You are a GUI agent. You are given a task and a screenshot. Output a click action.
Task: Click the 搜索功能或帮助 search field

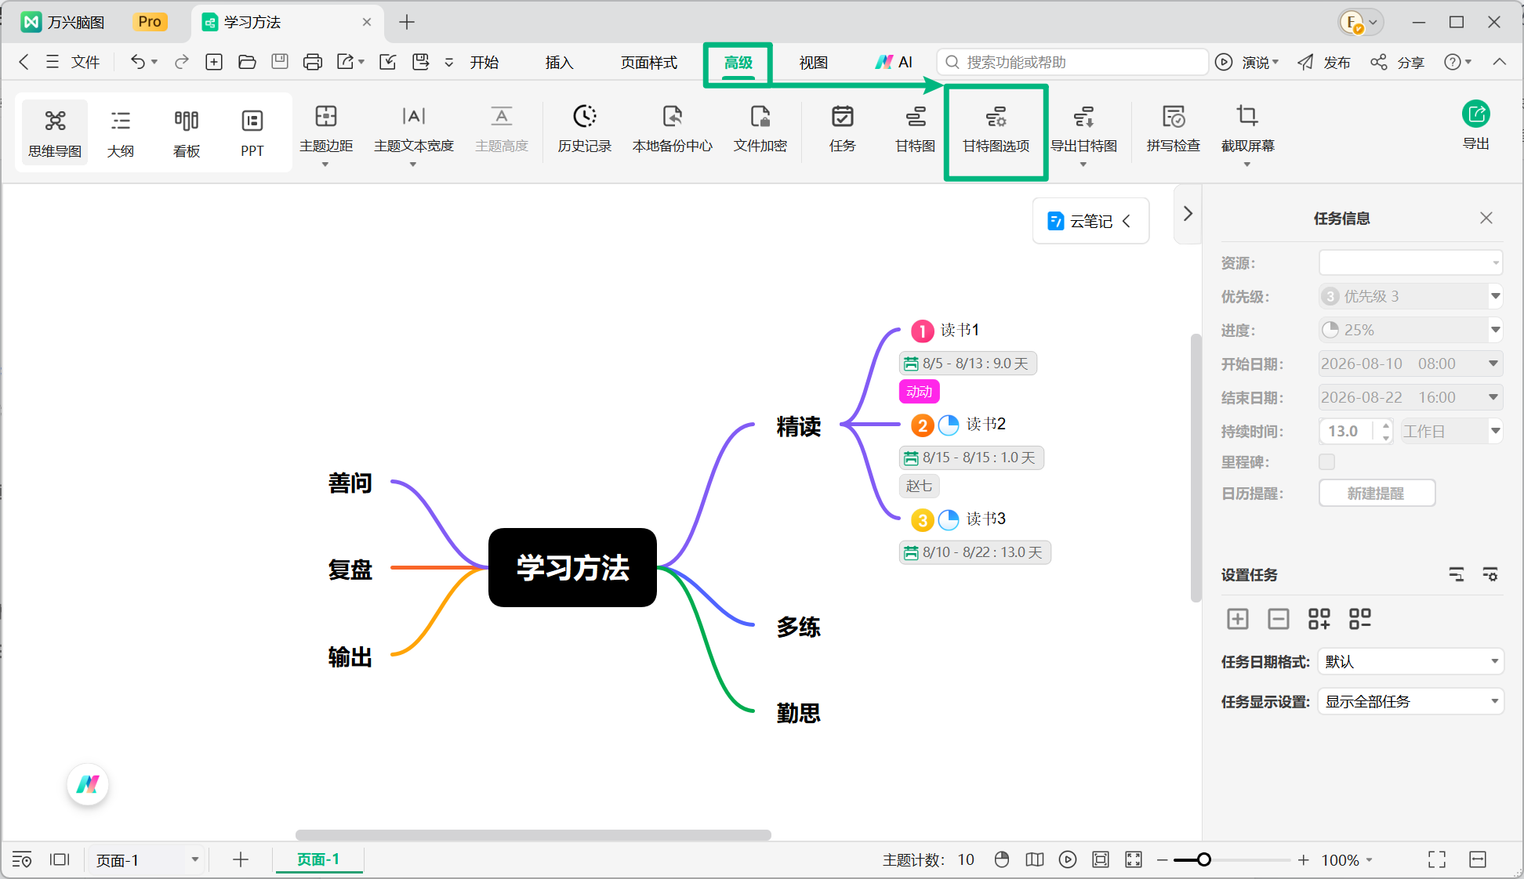click(1072, 62)
